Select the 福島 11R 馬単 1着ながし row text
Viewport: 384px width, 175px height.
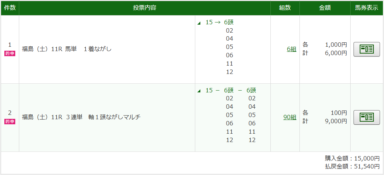tap(67, 49)
